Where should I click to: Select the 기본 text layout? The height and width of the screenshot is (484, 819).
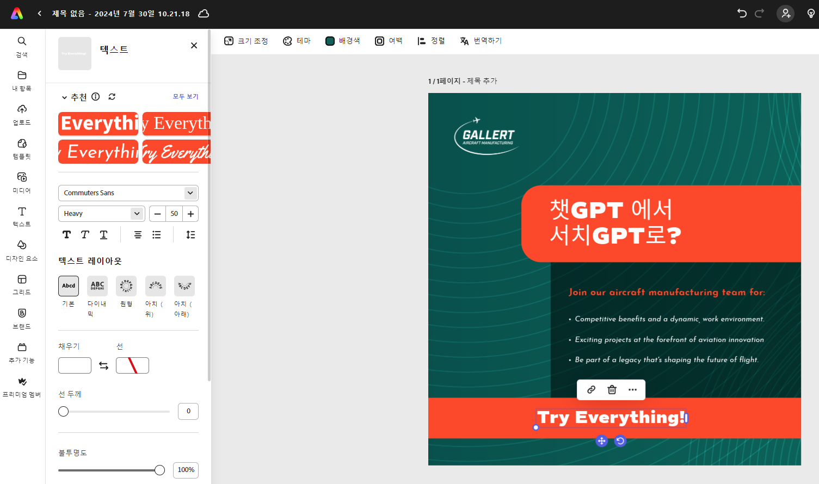(69, 286)
